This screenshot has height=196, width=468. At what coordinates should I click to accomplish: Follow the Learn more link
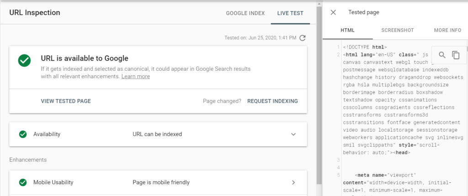coord(135,76)
